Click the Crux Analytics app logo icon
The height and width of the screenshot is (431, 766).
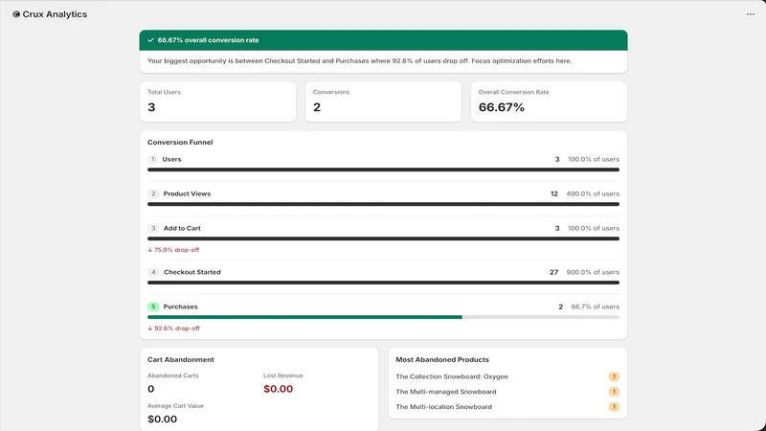pyautogui.click(x=16, y=14)
